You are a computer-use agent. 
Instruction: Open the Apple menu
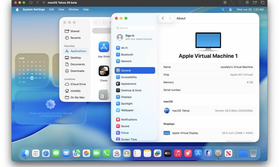point(17,9)
